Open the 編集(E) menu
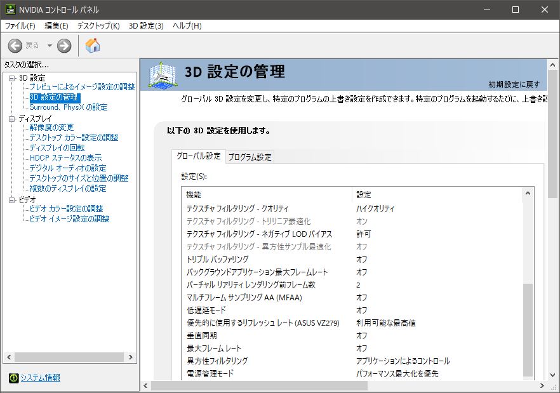This screenshot has width=560, height=393. pyautogui.click(x=57, y=26)
